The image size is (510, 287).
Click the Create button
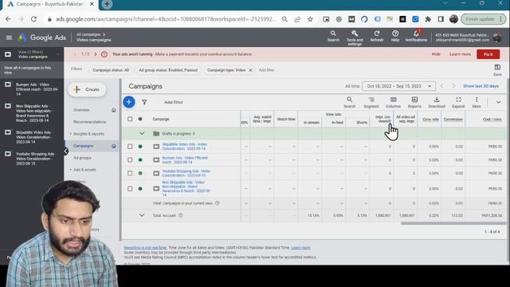(87, 89)
